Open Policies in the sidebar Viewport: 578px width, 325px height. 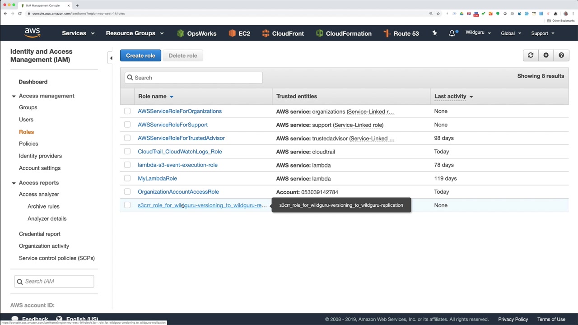pyautogui.click(x=28, y=144)
